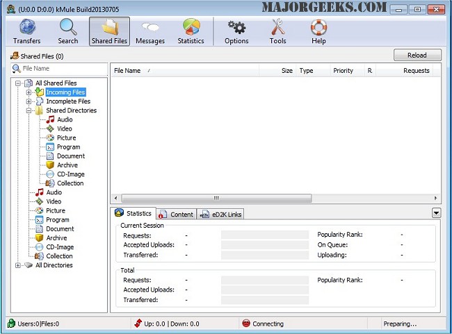Click Audio icon under Shared Directories
Image resolution: width=452 pixels, height=334 pixels.
50,119
